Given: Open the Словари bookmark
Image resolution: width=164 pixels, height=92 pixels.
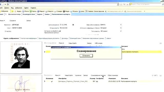Looking at the screenshot, I should pyautogui.click(x=58, y=11).
